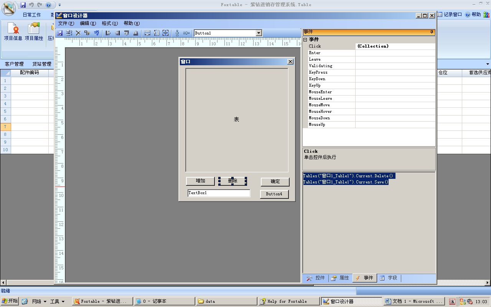Click the Current.Save() code line
Screen dimensions: 491x307
coord(346,182)
